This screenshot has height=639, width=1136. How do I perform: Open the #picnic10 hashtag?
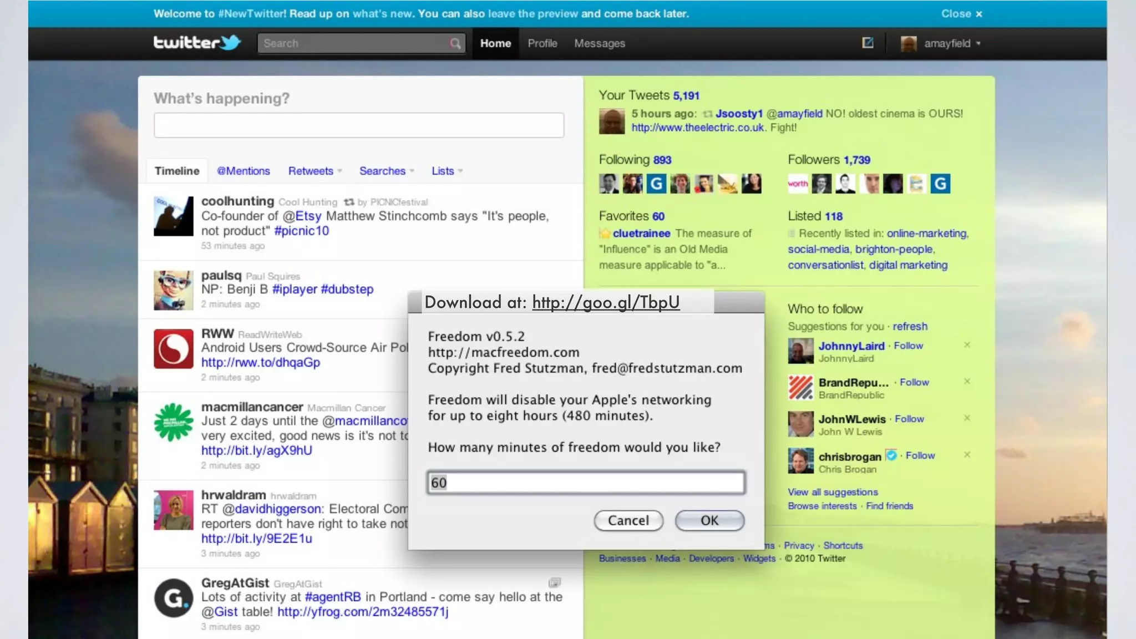[x=301, y=231]
